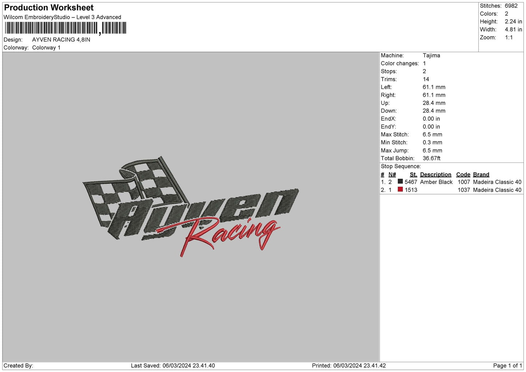
Task: Click the Description column header
Action: (436, 175)
